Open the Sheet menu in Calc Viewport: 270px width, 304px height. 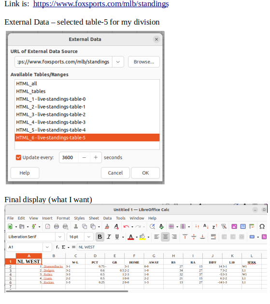(x=94, y=218)
